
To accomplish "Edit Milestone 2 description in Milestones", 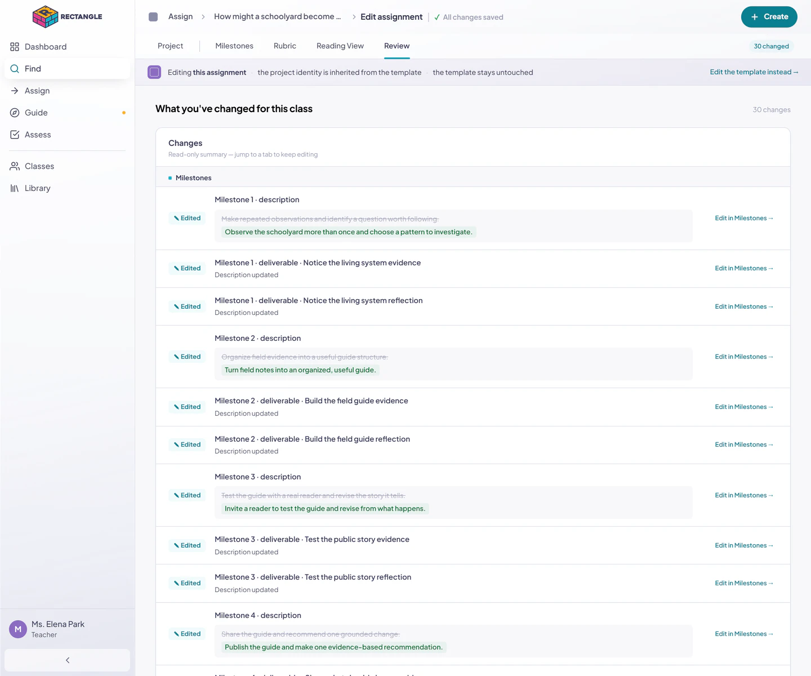I will click(x=744, y=357).
